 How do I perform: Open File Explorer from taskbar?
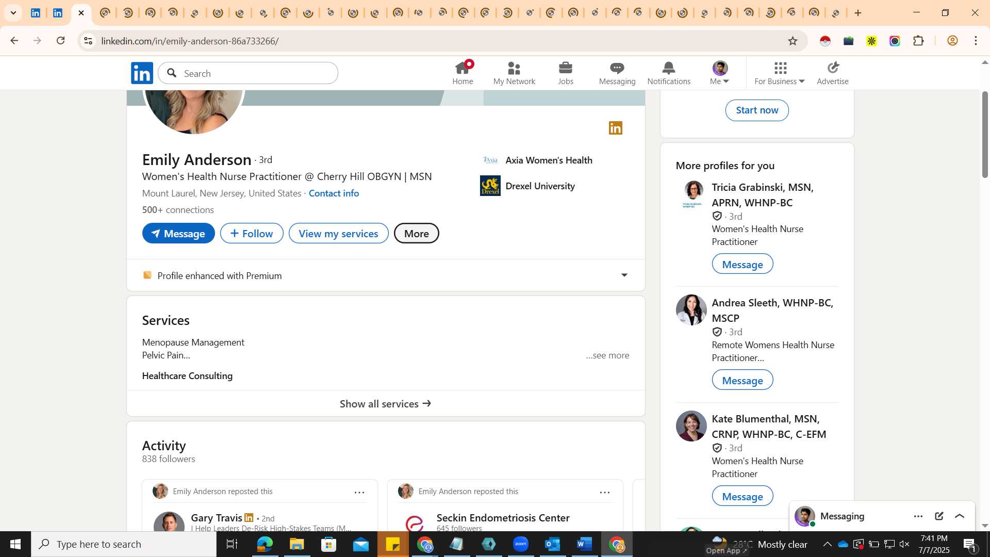pos(296,544)
